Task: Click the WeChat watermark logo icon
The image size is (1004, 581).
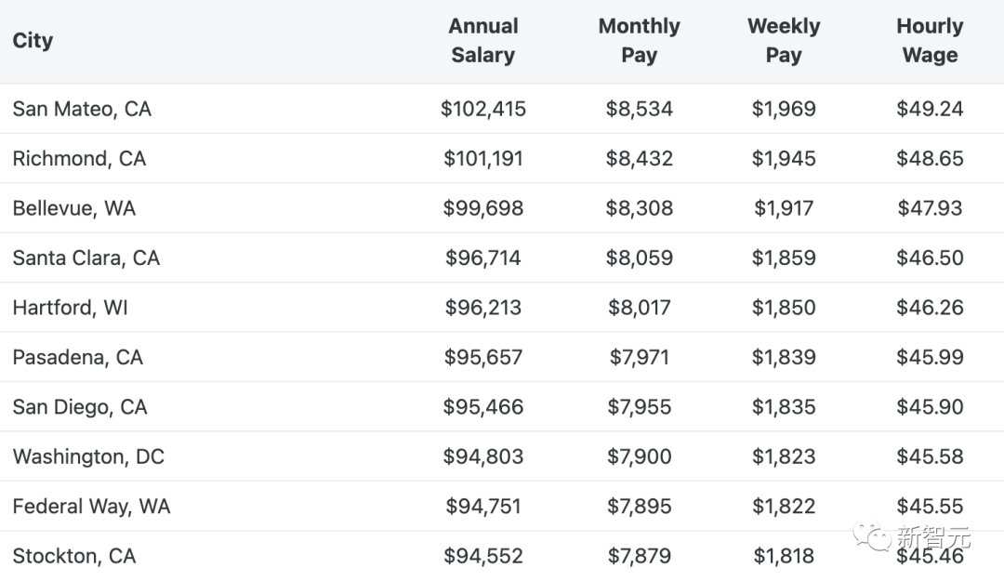Action: pos(872,536)
